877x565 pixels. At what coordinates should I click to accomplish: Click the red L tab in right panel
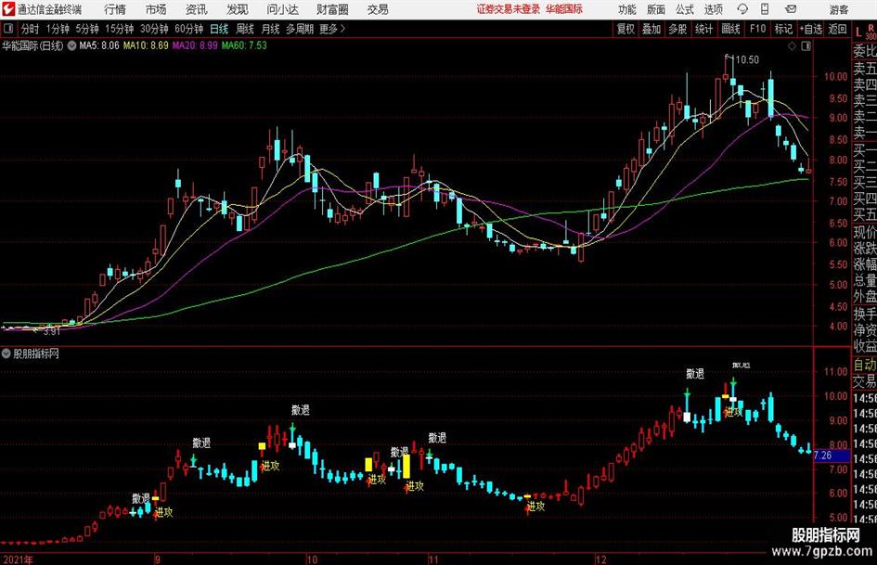[x=859, y=32]
